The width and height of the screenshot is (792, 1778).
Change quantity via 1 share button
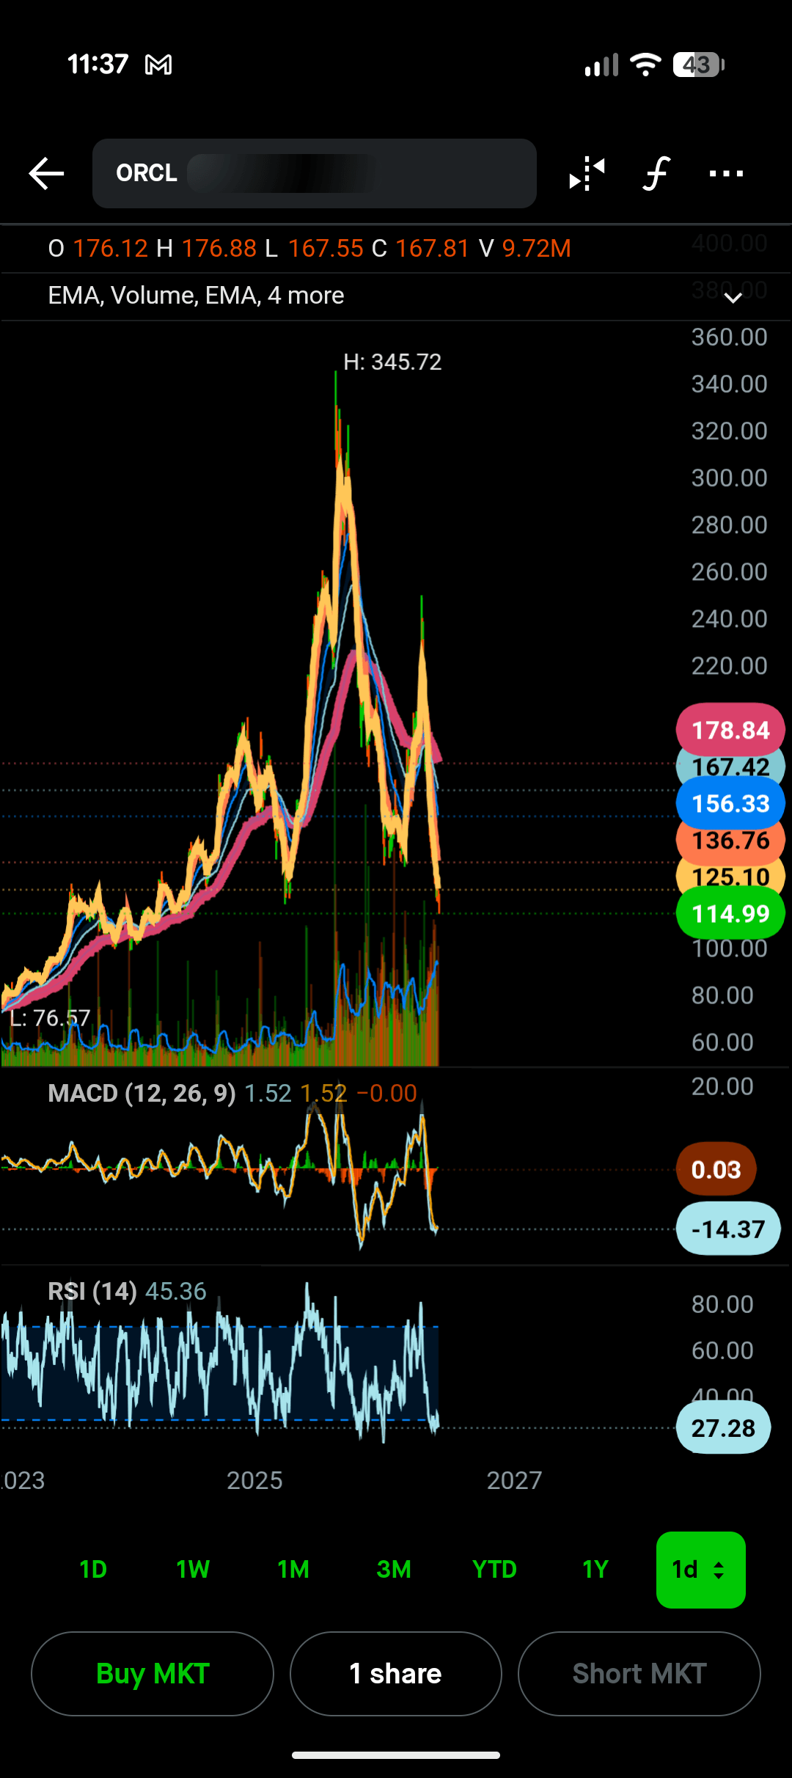point(396,1674)
